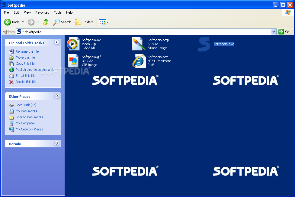This screenshot has height=197, width=295.
Task: Open the Back history dropdown arrow
Action: 23,22
